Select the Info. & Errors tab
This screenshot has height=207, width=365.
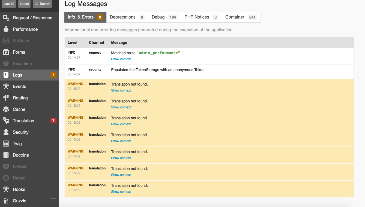point(85,17)
